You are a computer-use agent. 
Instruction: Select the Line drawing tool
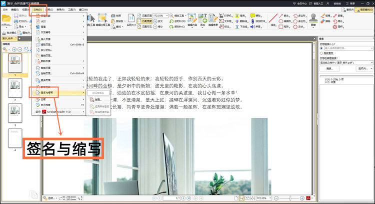point(273,19)
